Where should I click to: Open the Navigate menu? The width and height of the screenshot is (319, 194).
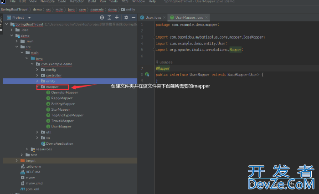[x=47, y=1]
